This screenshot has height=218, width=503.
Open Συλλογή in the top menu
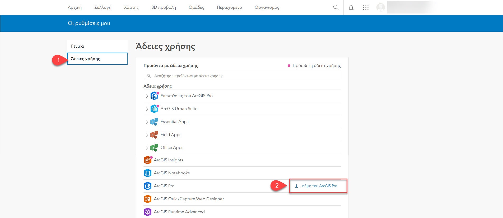(103, 7)
